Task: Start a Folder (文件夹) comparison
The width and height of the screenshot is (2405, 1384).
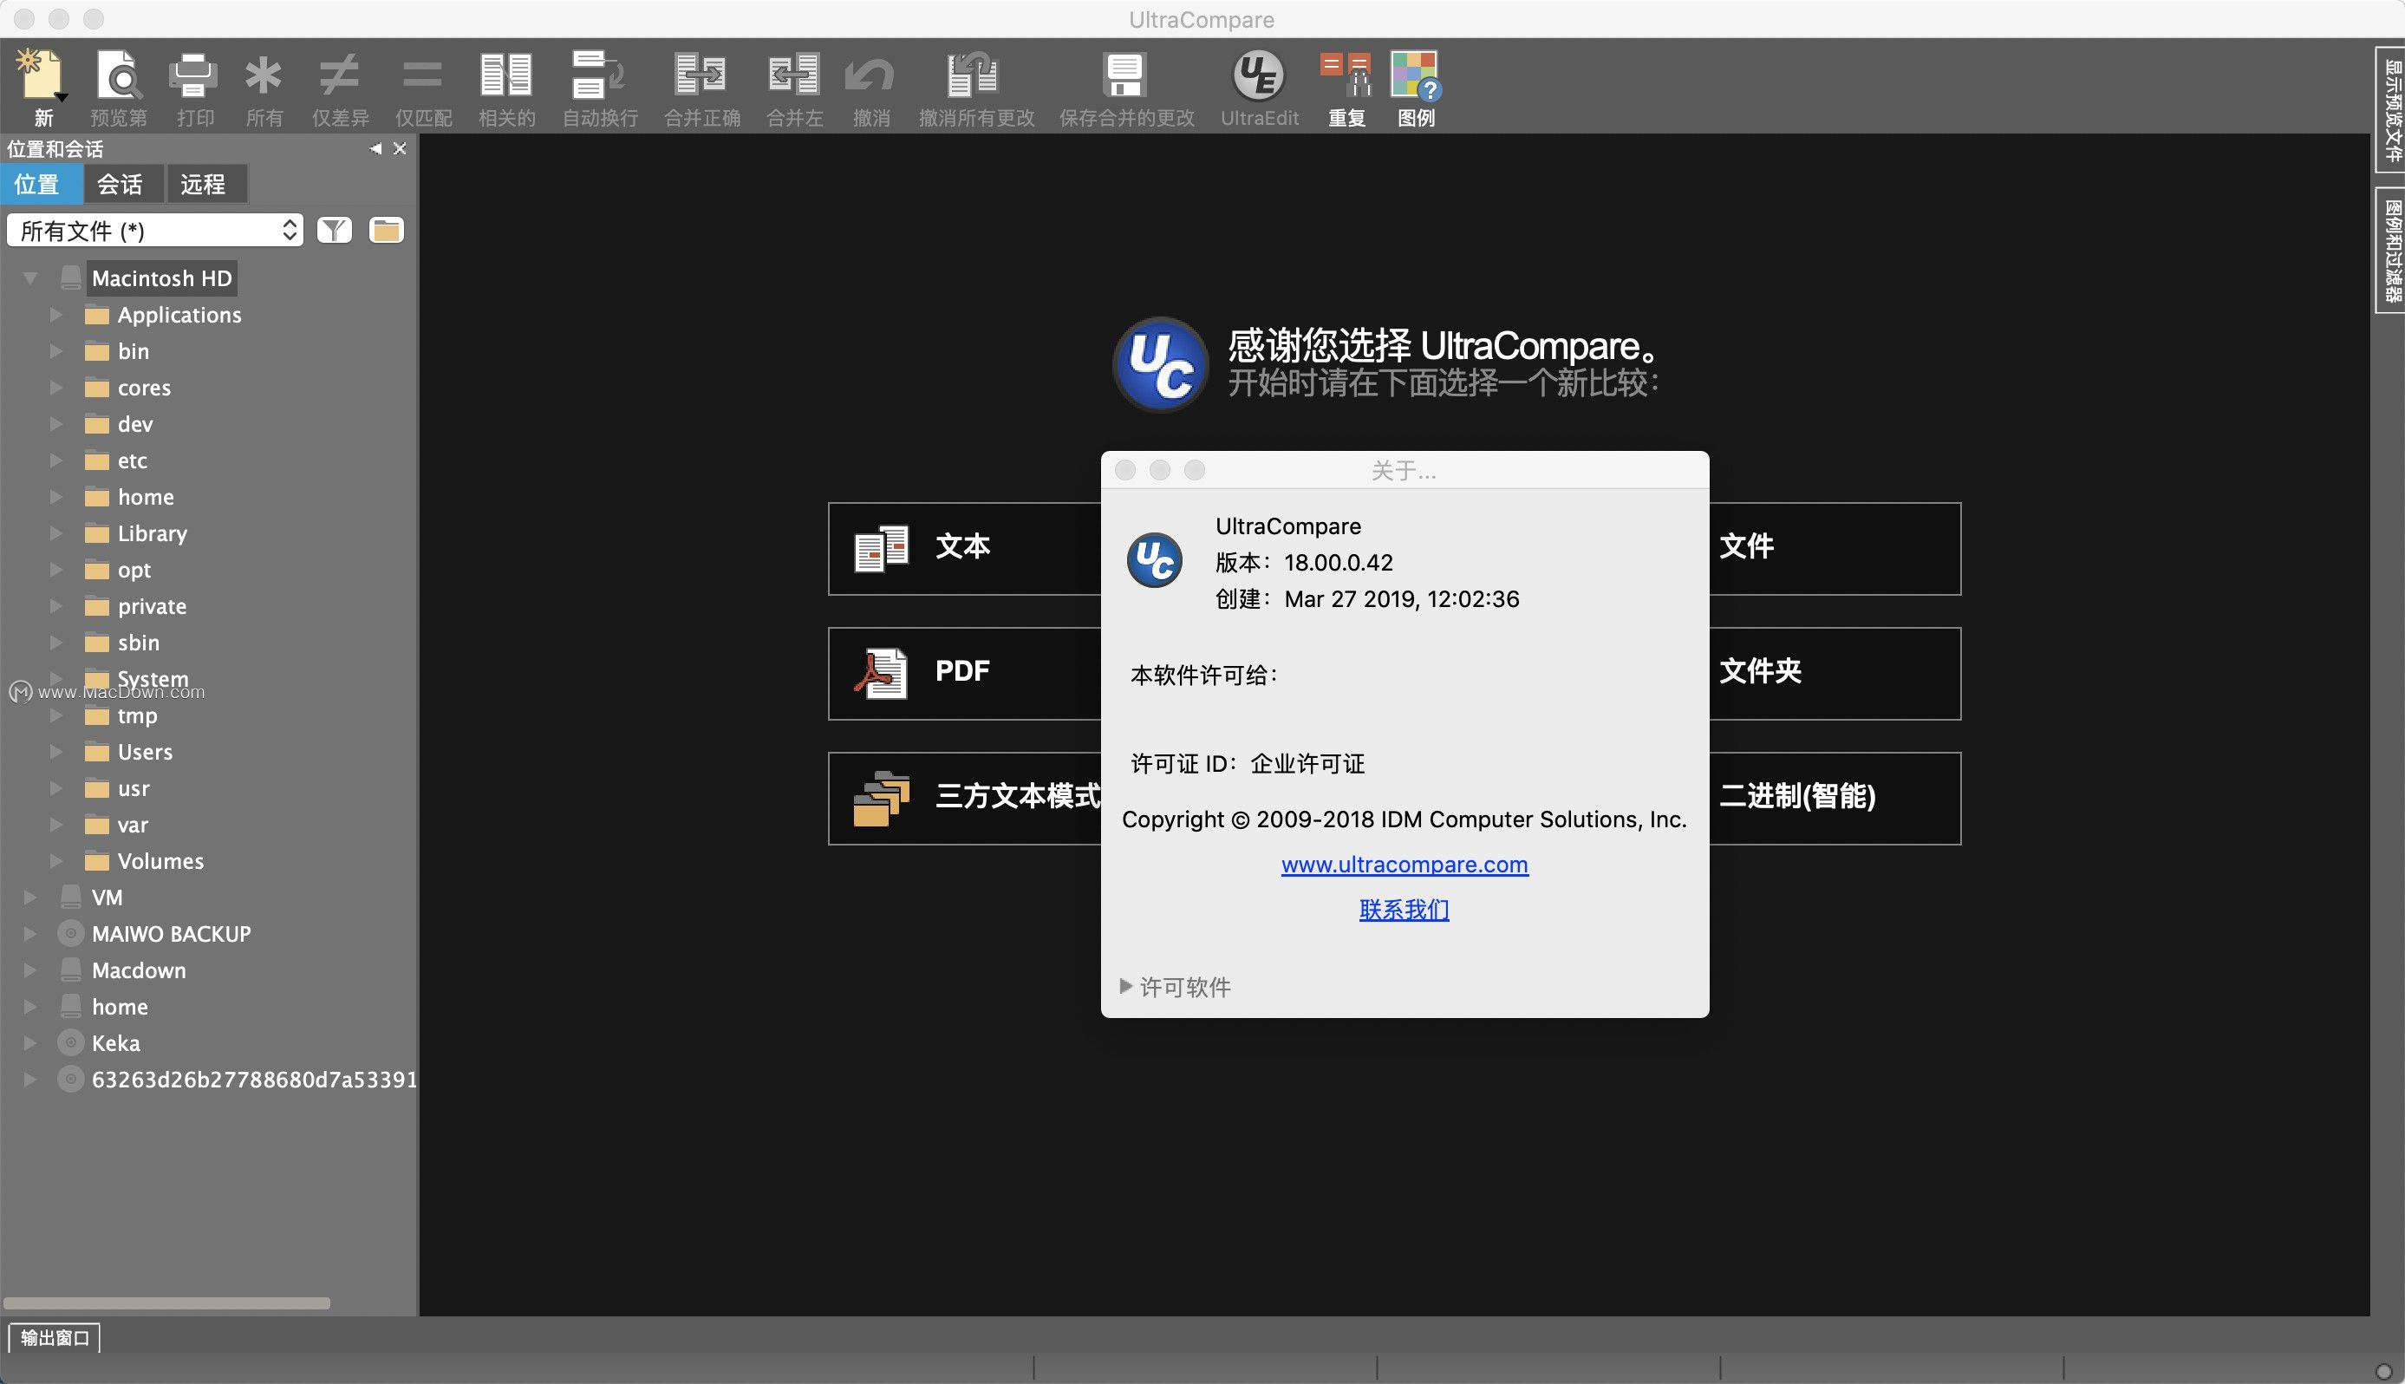Action: [x=1835, y=673]
